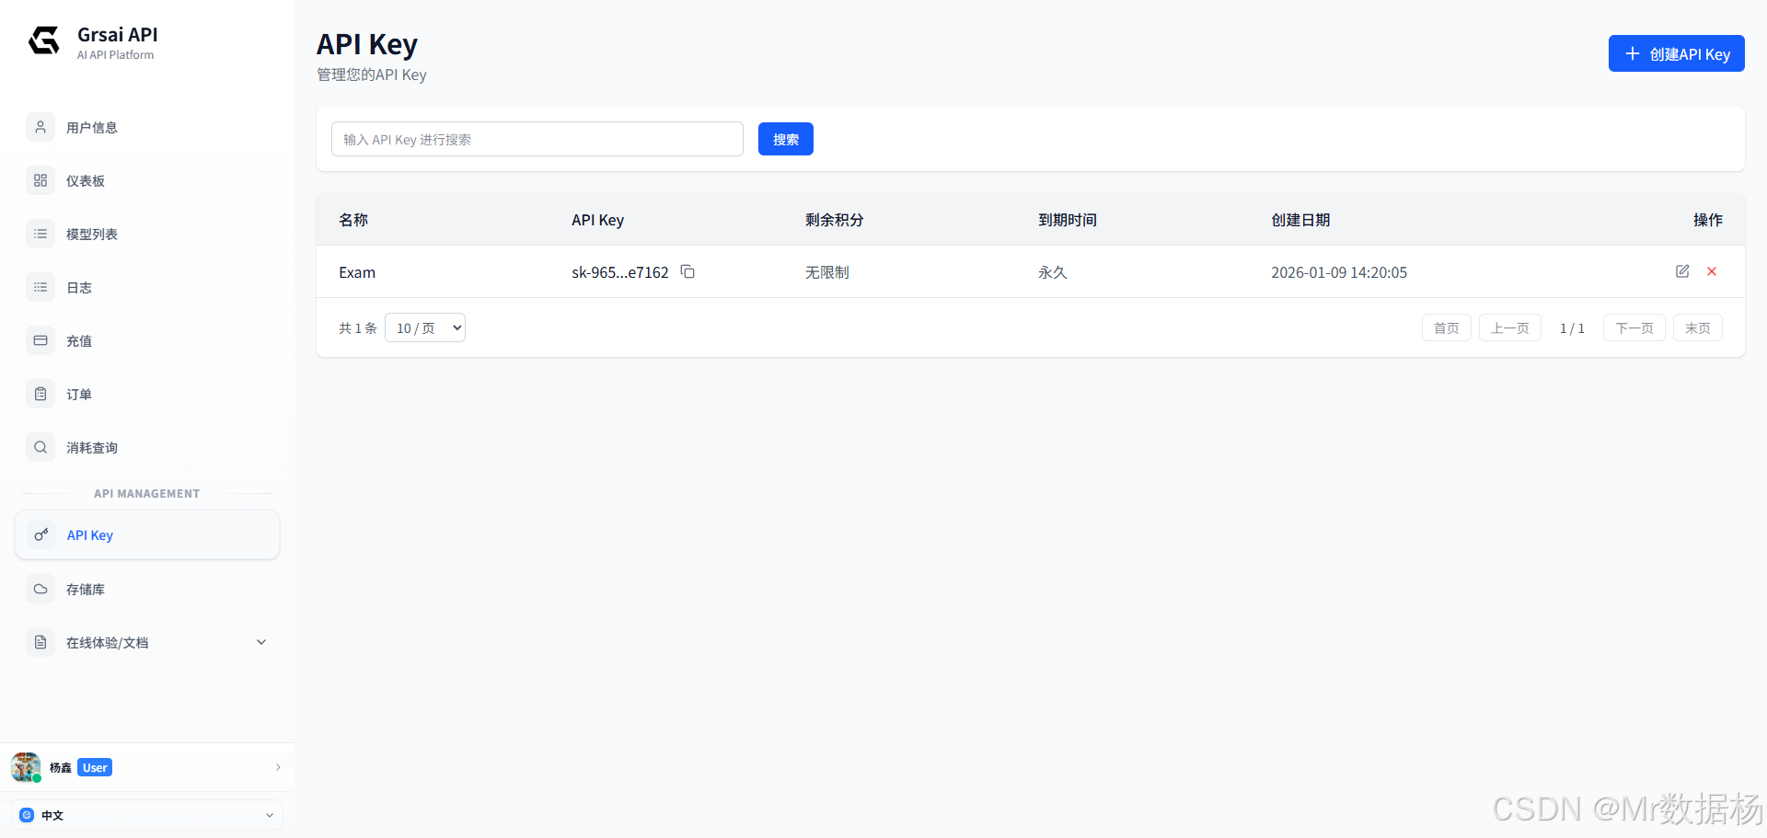Image resolution: width=1767 pixels, height=838 pixels.
Task: Click the clipboard icon beside 订单
Action: point(40,394)
